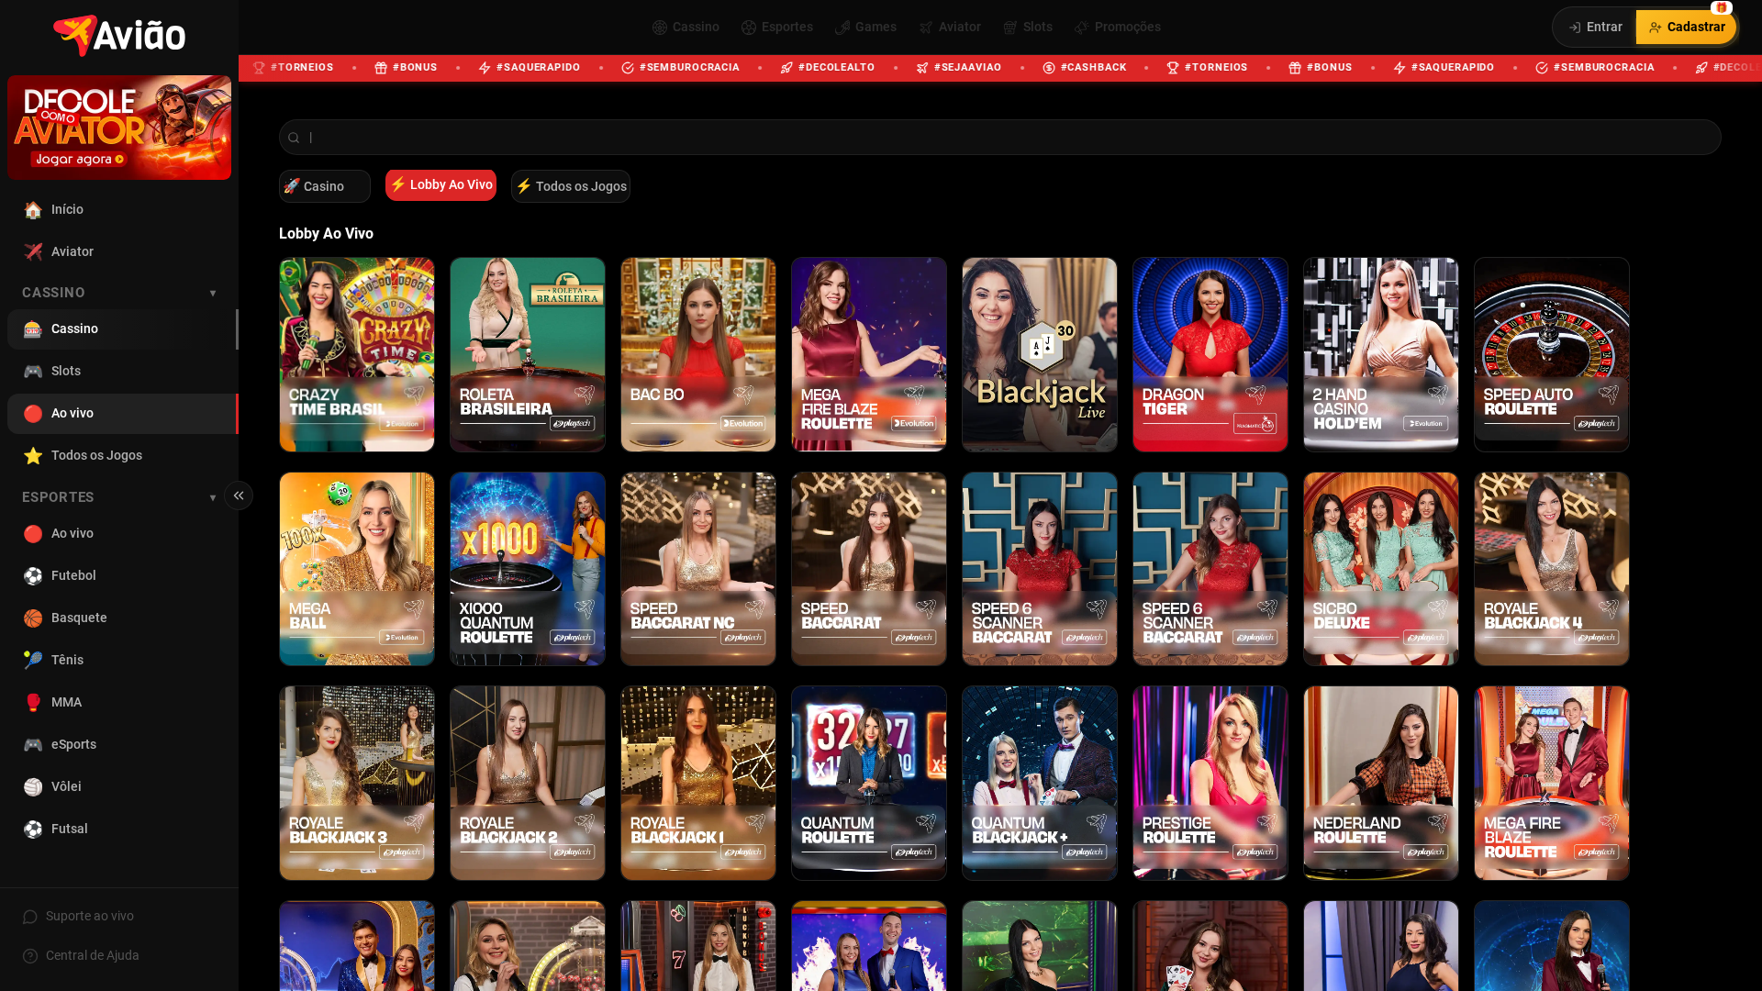Click the Basquete basketball icon
1762x991 pixels.
click(33, 618)
